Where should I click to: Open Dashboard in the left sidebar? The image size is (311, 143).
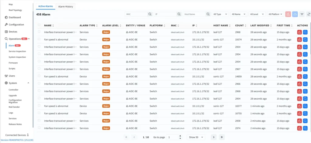coord(15,17)
